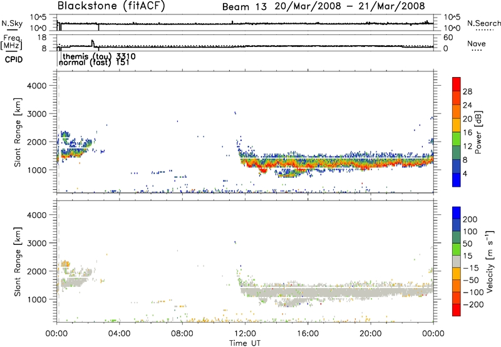Click the '200' velocity colorbar tick label

point(470,219)
